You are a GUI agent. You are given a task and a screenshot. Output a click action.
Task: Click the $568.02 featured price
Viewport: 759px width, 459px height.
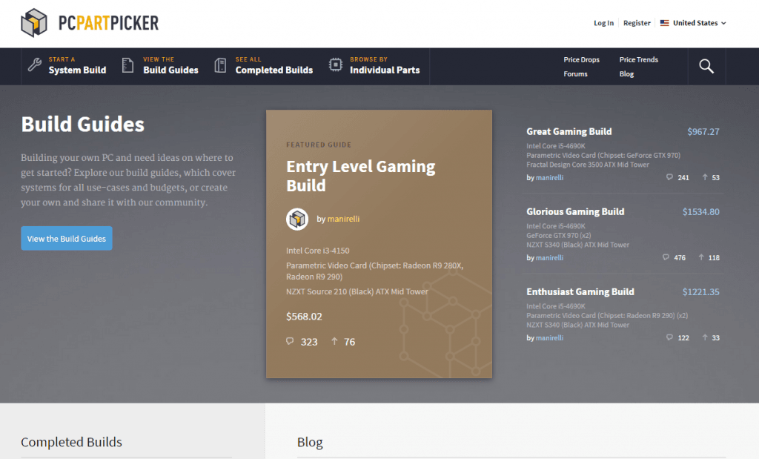click(304, 316)
